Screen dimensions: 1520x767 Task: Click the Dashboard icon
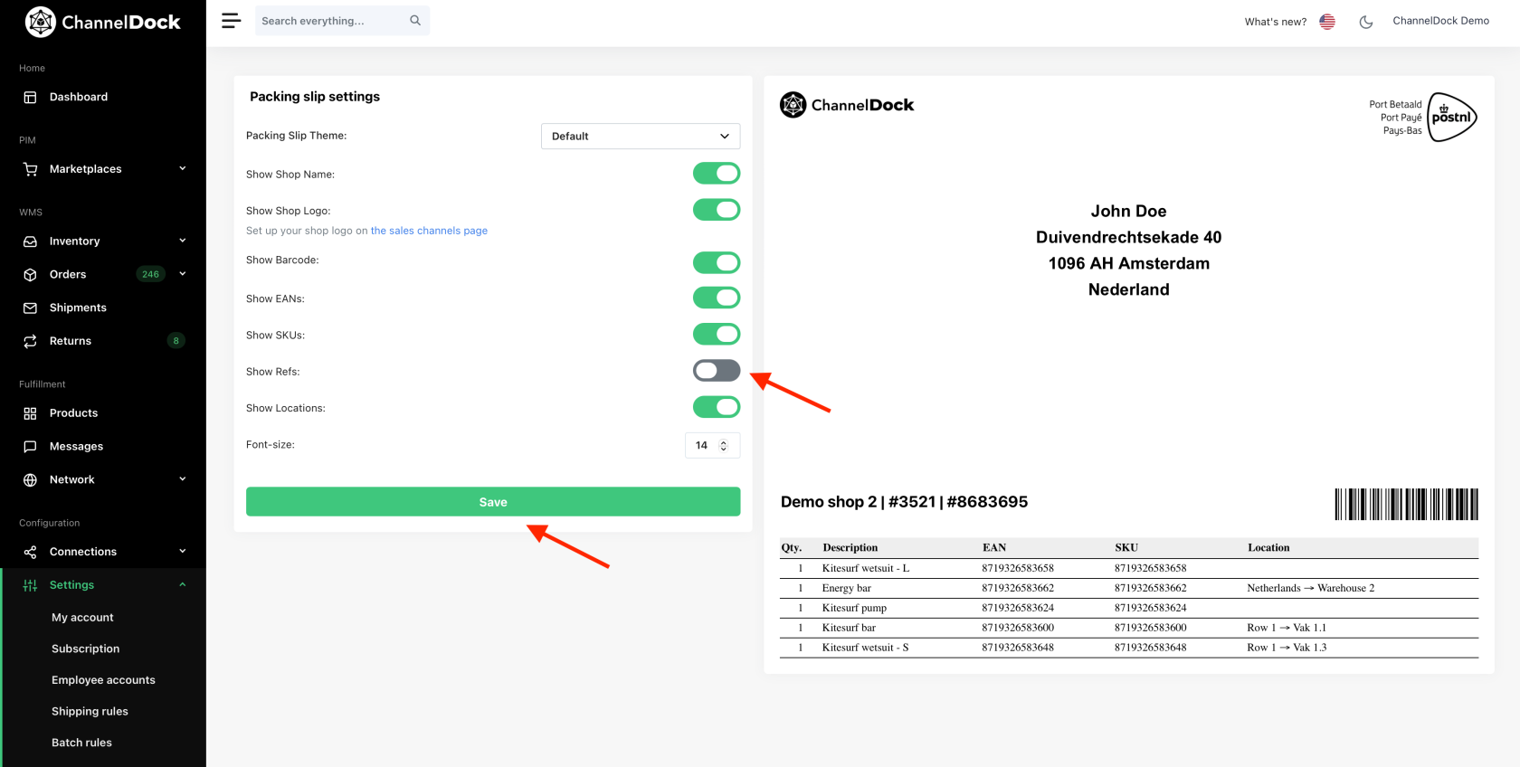[30, 97]
